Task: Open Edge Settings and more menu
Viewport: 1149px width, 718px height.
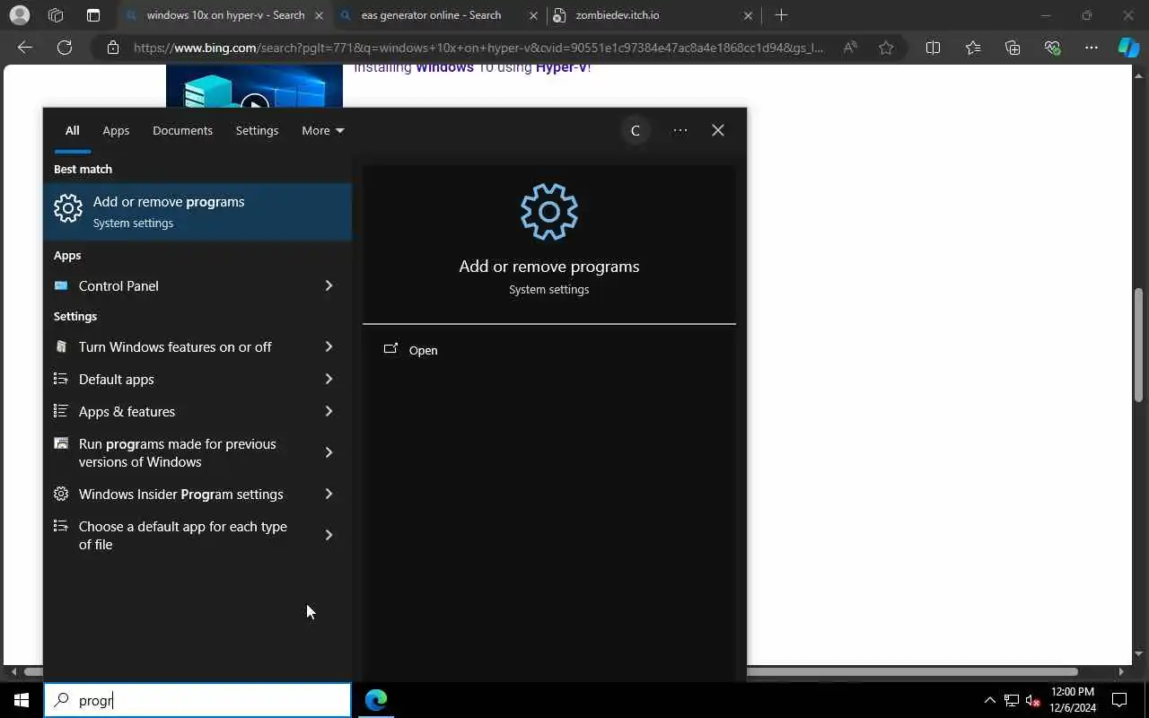Action: pos(1092,48)
